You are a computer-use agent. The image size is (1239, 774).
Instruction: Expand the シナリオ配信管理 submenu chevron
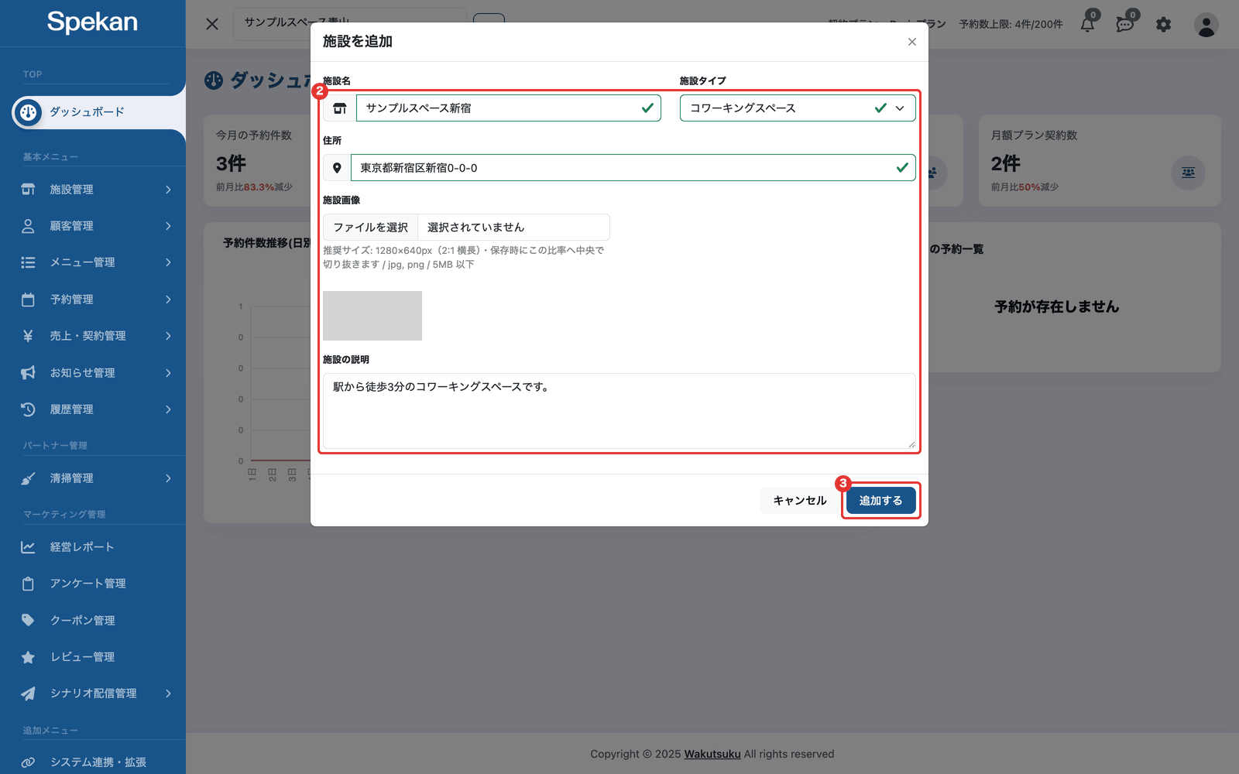168,694
